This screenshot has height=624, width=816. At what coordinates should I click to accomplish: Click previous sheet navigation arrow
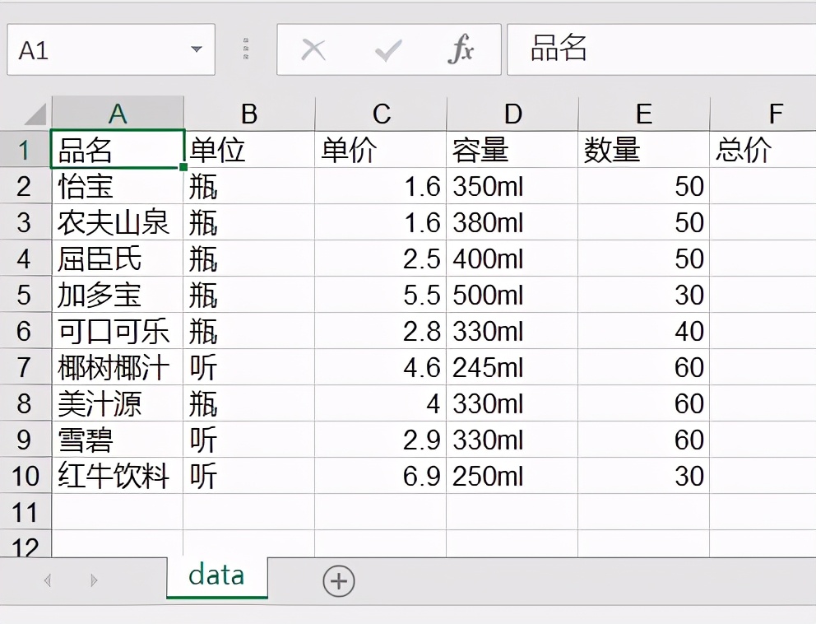pyautogui.click(x=48, y=580)
